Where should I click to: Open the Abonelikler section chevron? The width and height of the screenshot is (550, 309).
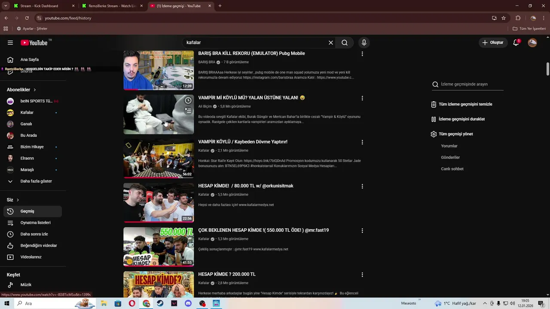click(35, 90)
